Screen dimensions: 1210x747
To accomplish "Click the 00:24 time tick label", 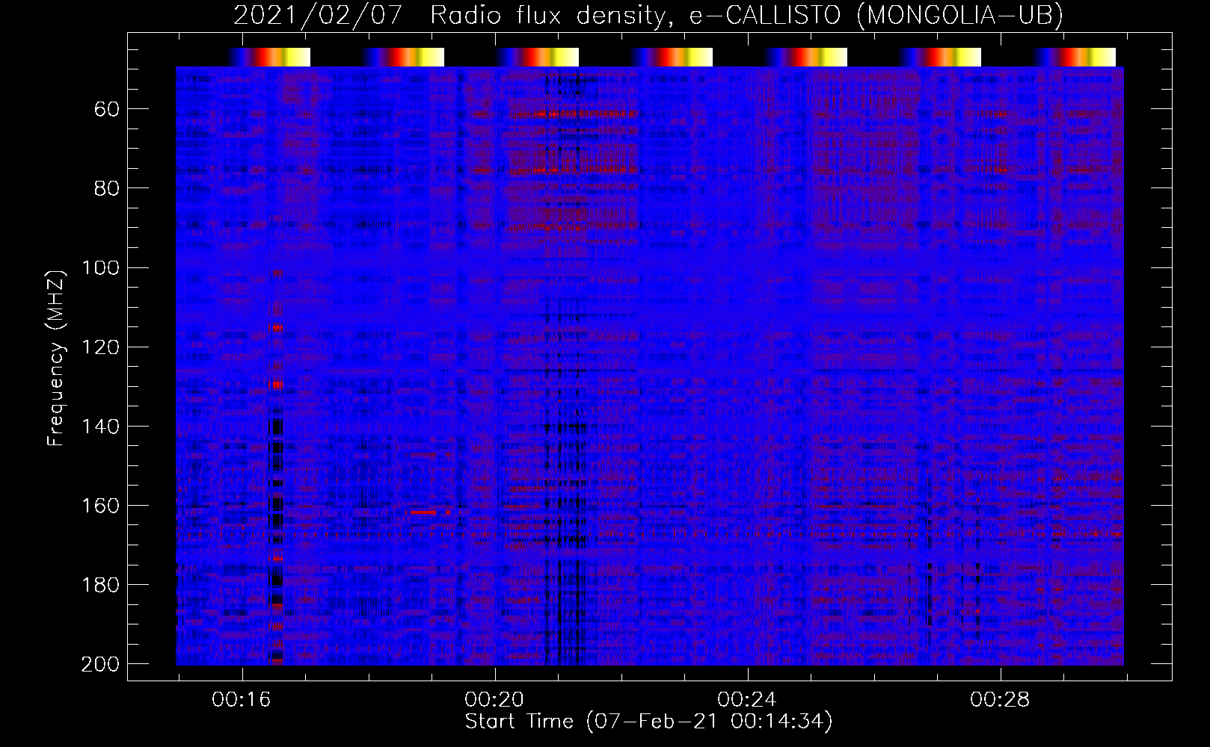I will (x=747, y=700).
